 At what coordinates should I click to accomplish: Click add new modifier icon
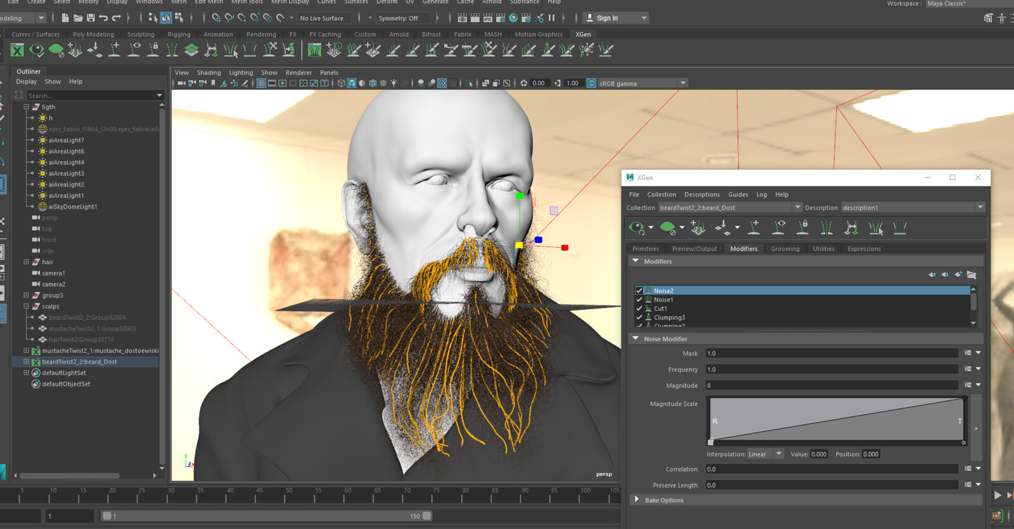(x=958, y=274)
